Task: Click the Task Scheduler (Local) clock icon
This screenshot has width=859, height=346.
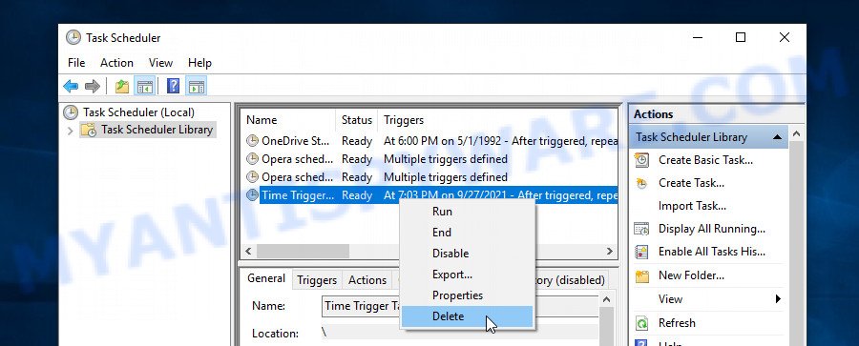Action: click(71, 112)
